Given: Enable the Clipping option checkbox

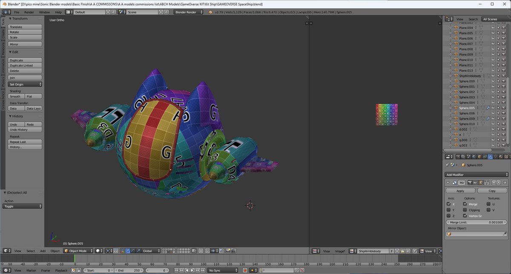Looking at the screenshot, I should pos(465,210).
